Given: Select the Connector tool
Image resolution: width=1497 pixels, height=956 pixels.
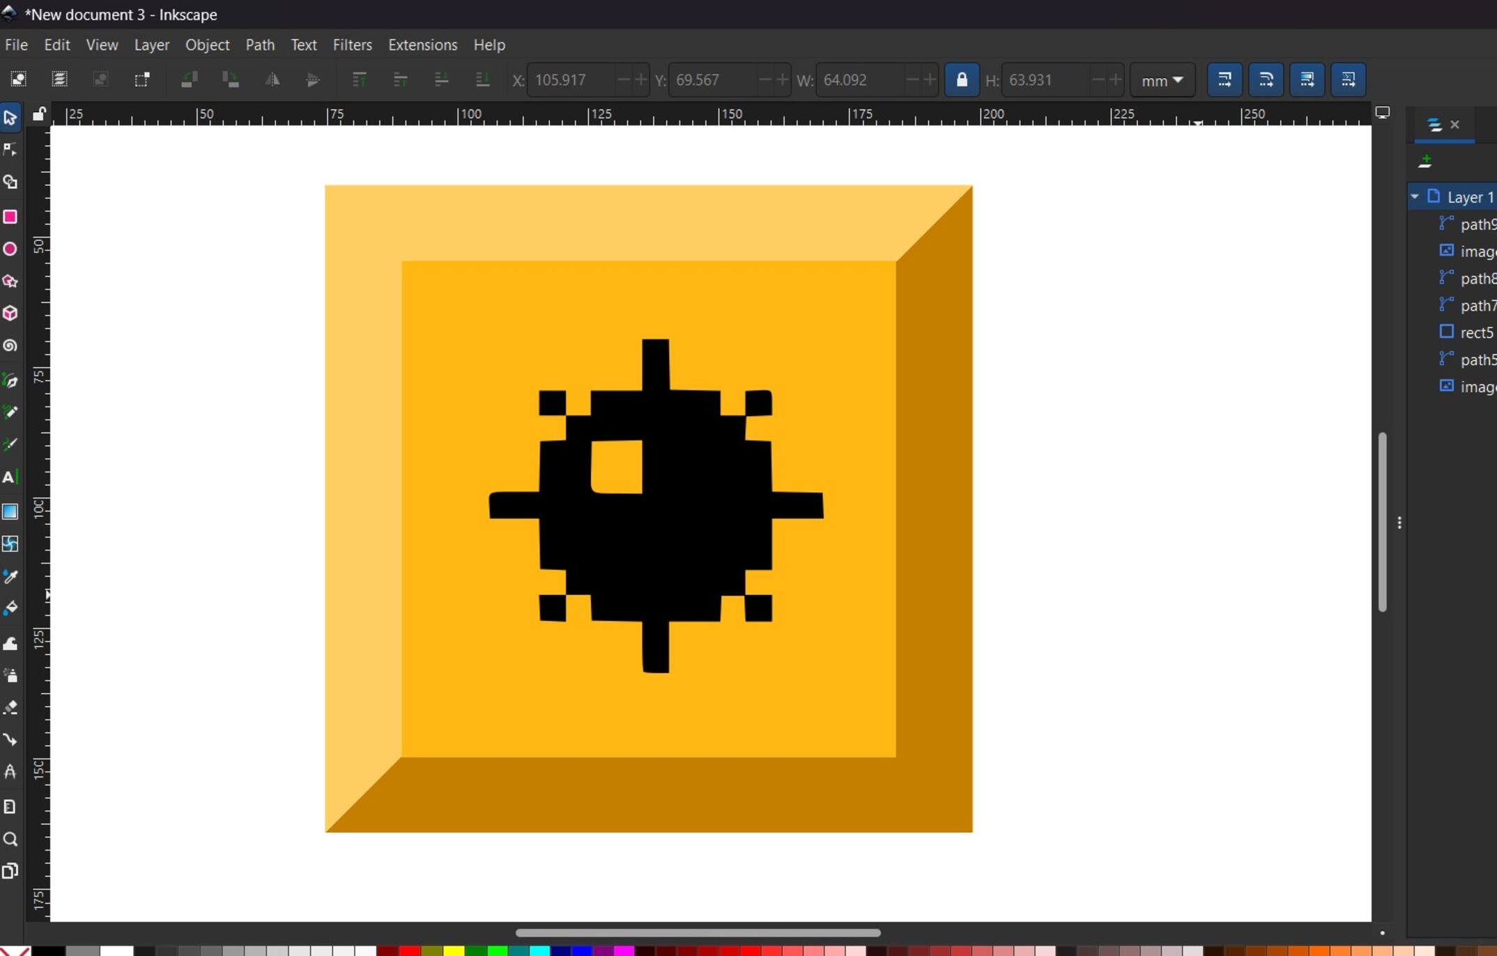Looking at the screenshot, I should click(x=10, y=739).
